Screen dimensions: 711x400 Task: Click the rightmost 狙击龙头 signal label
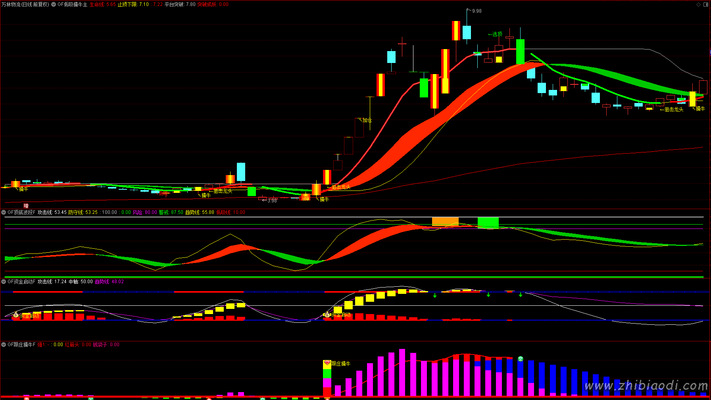pyautogui.click(x=672, y=110)
